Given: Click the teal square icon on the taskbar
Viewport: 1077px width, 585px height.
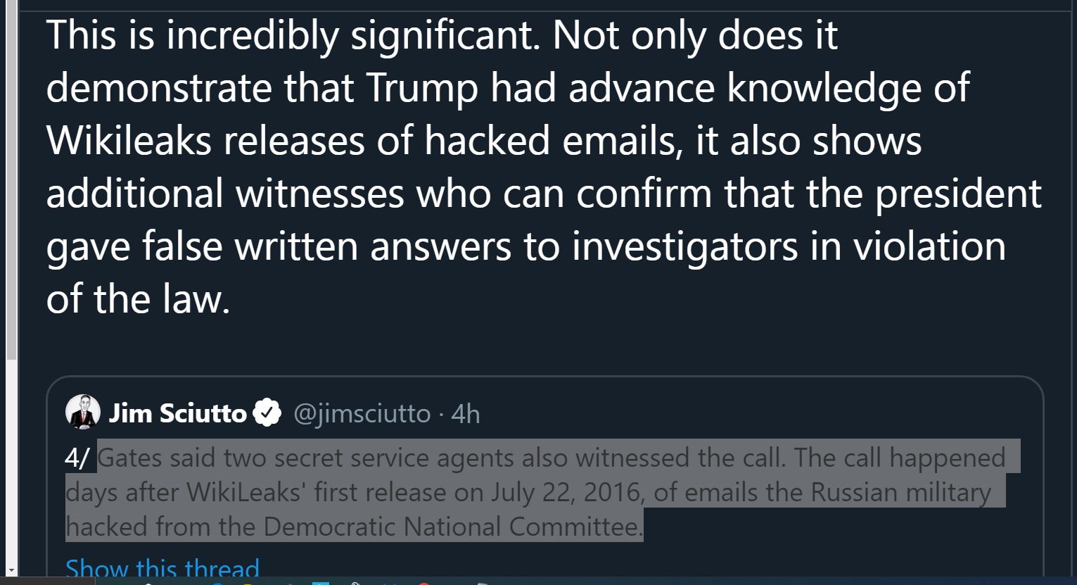Looking at the screenshot, I should [x=321, y=583].
